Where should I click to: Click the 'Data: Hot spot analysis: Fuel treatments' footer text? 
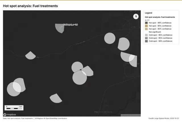click(18, 118)
